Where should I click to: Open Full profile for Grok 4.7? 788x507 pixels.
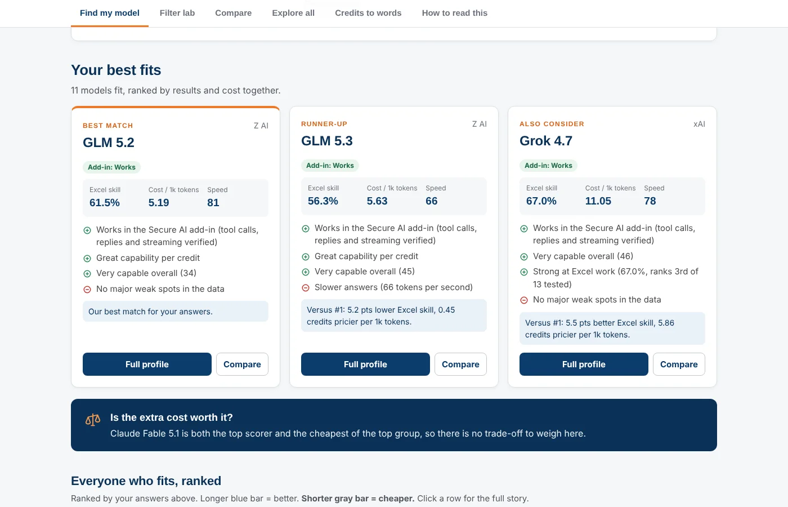point(584,364)
